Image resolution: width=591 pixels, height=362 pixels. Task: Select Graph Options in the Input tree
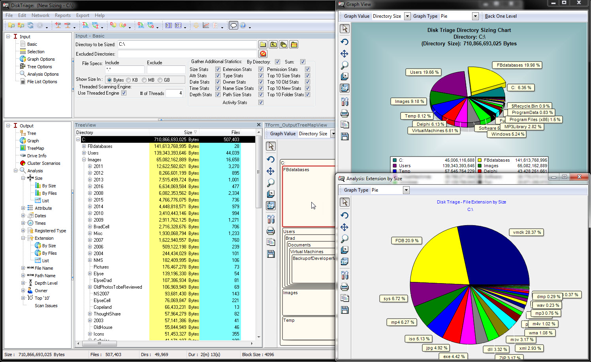point(41,59)
